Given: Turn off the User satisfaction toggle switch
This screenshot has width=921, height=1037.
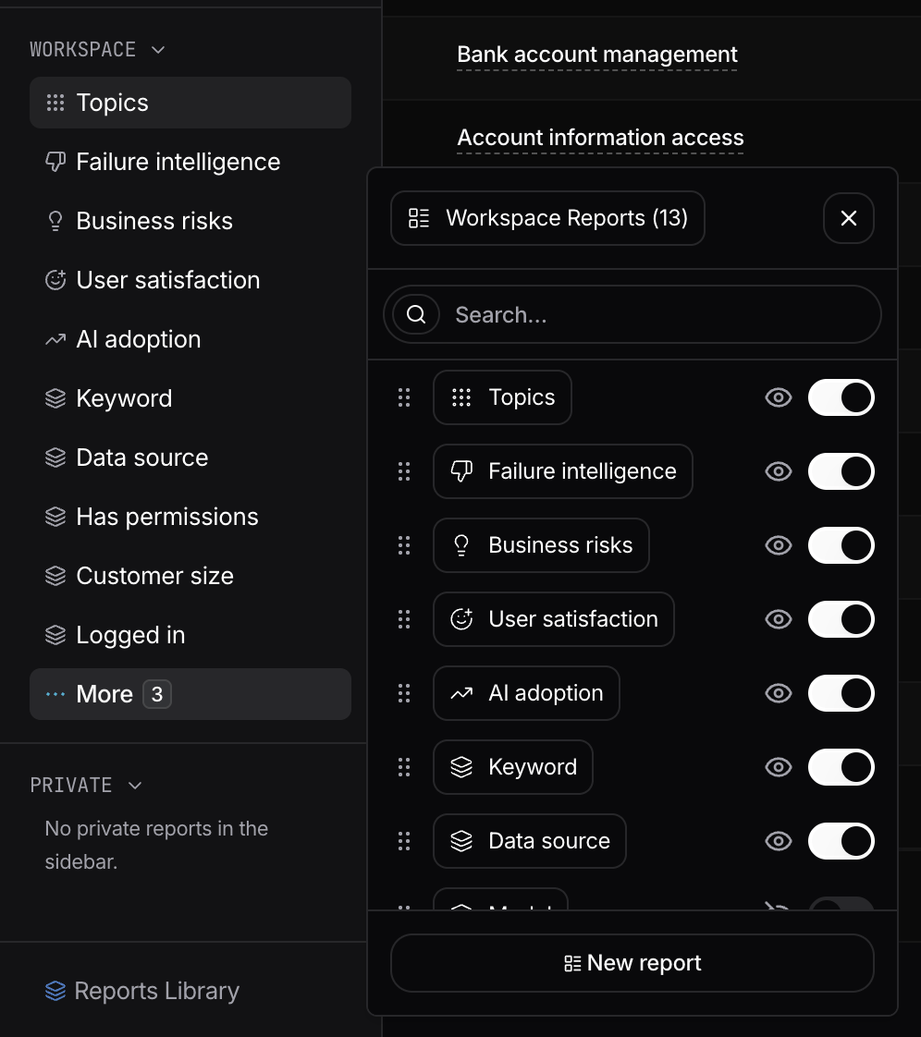Looking at the screenshot, I should [841, 619].
